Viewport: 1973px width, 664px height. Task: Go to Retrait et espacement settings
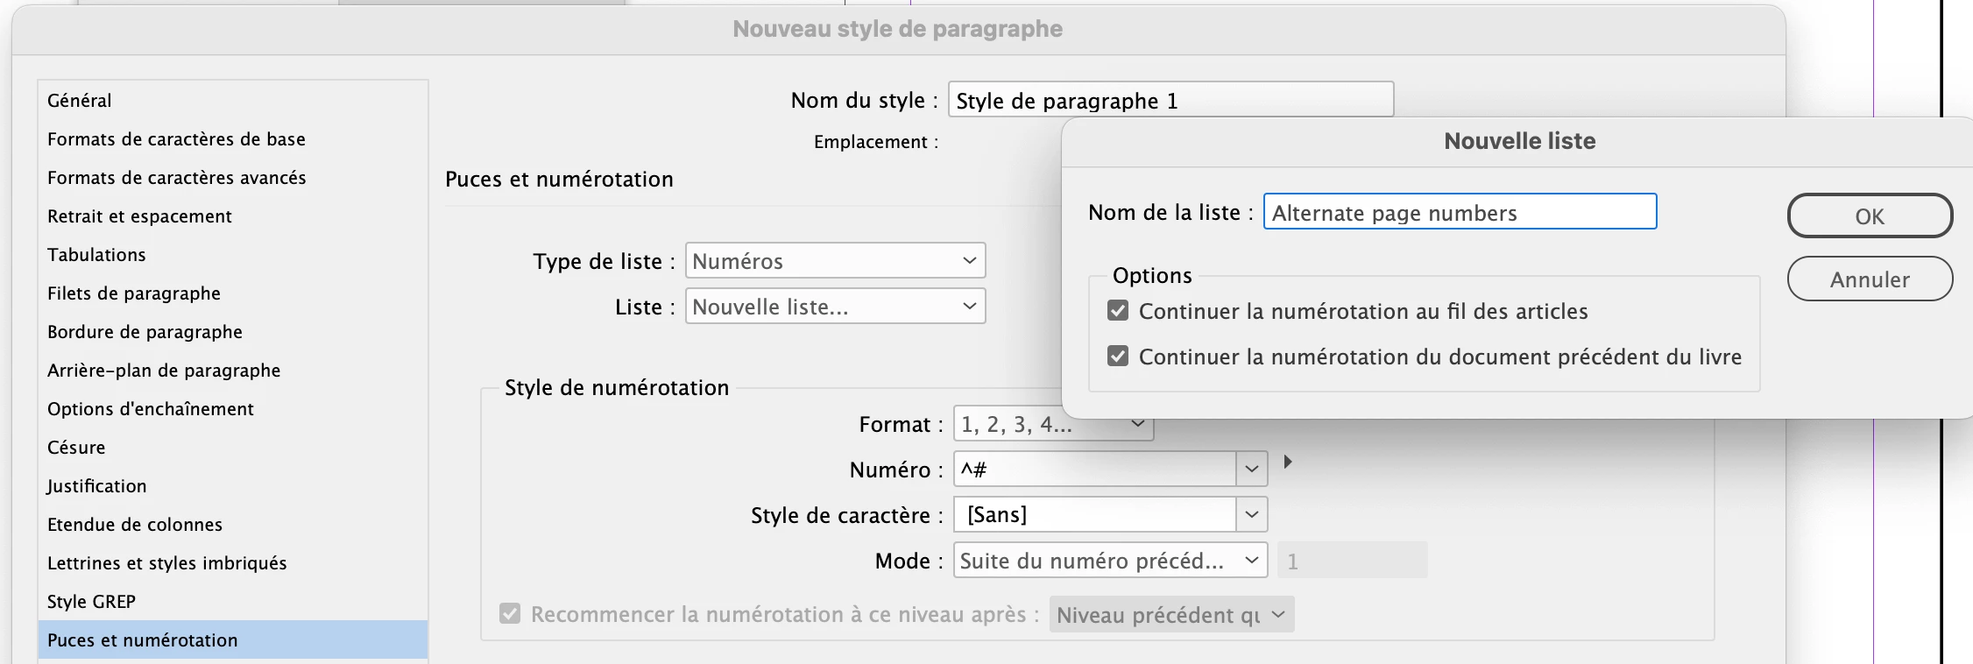pyautogui.click(x=139, y=216)
